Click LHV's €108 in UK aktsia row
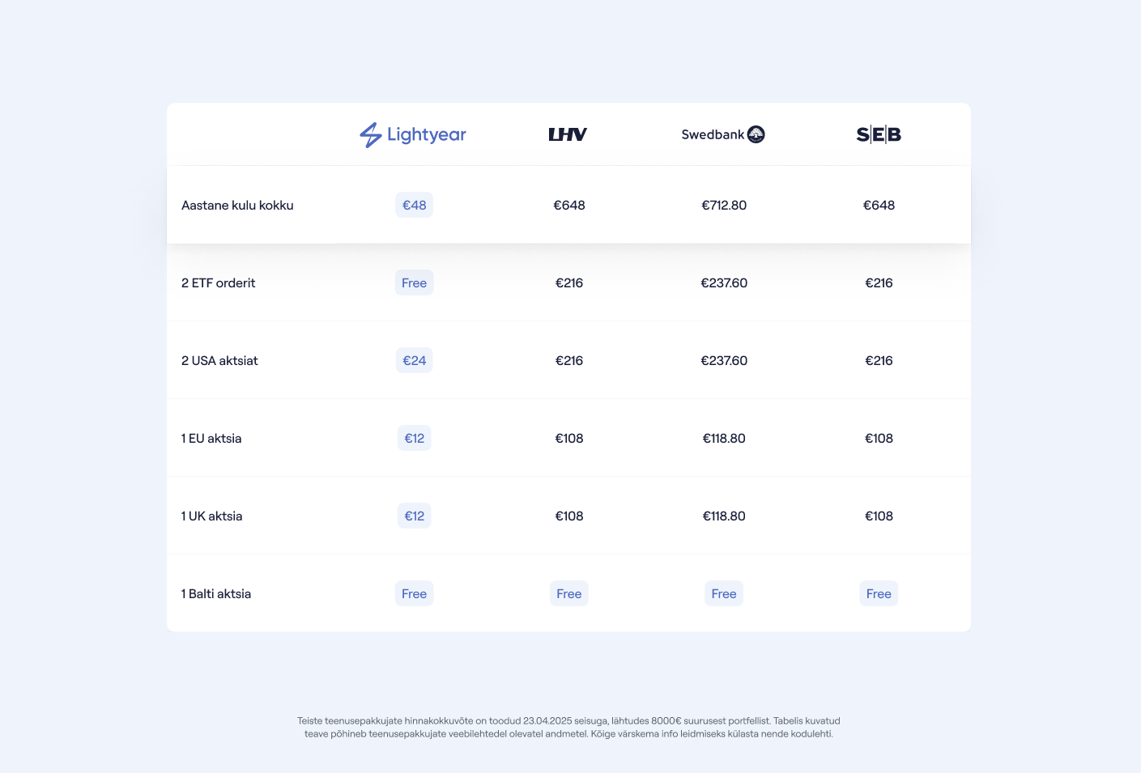 click(x=569, y=516)
